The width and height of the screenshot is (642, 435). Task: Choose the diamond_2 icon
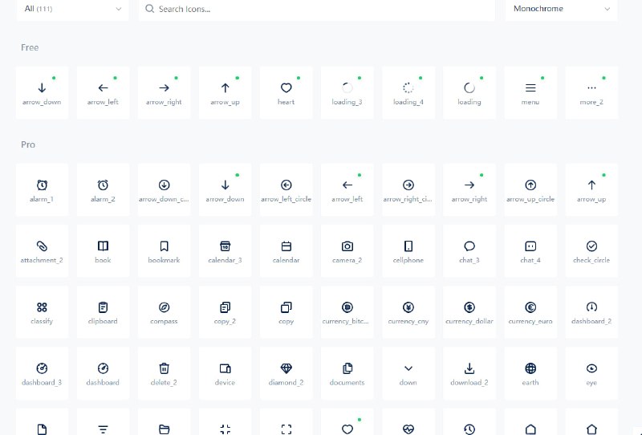point(286,368)
